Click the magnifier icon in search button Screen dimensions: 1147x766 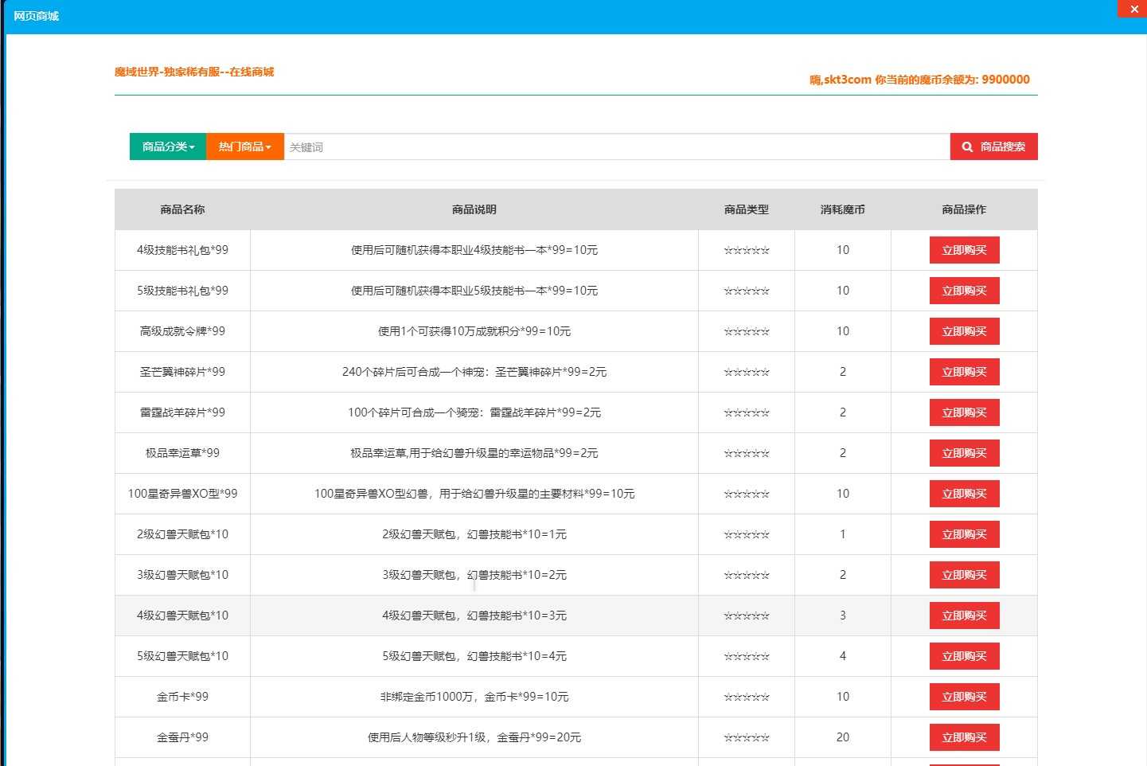coord(967,147)
